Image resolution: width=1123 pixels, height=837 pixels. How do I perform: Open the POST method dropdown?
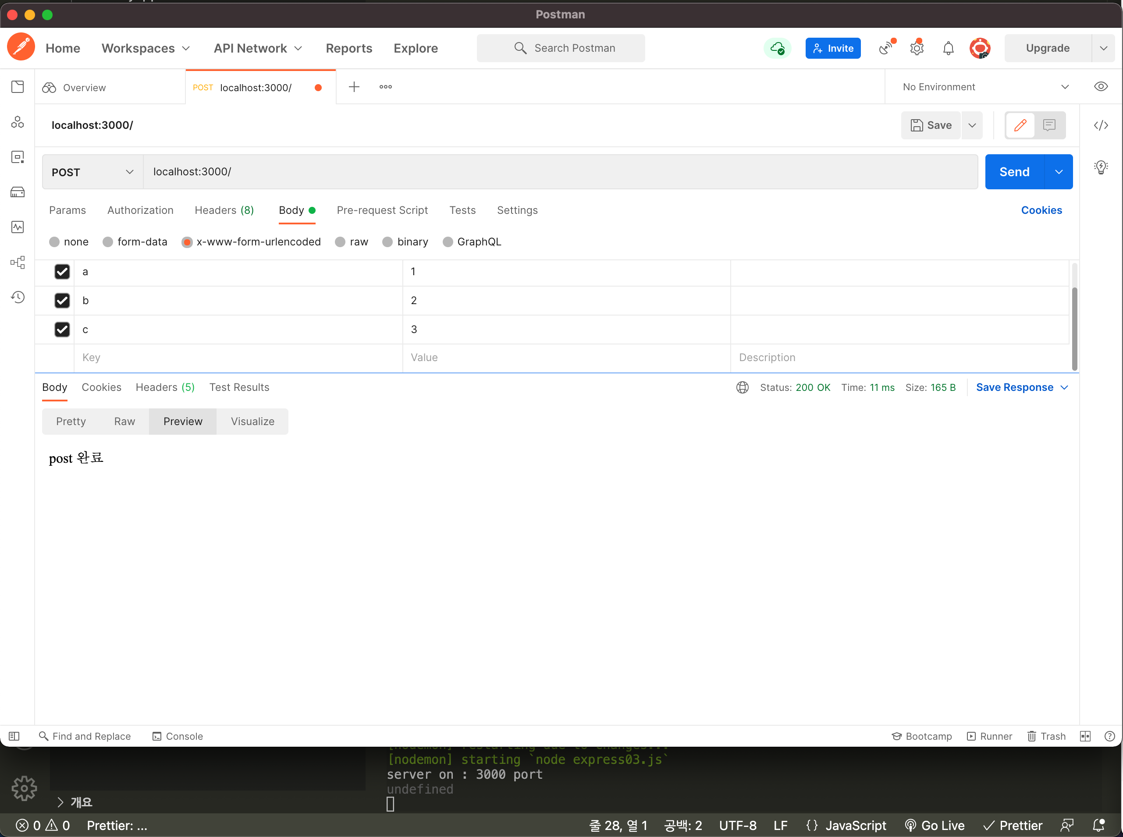pos(93,172)
